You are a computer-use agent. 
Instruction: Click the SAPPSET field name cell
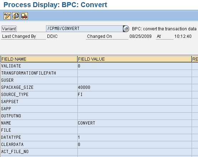39,102
